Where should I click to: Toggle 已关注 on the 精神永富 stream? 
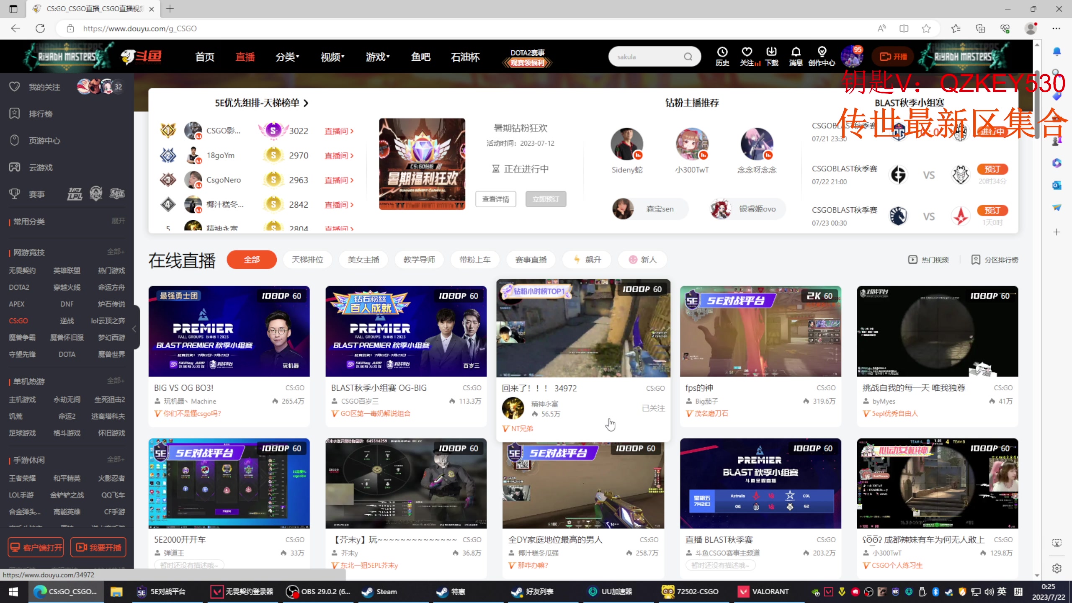click(653, 408)
